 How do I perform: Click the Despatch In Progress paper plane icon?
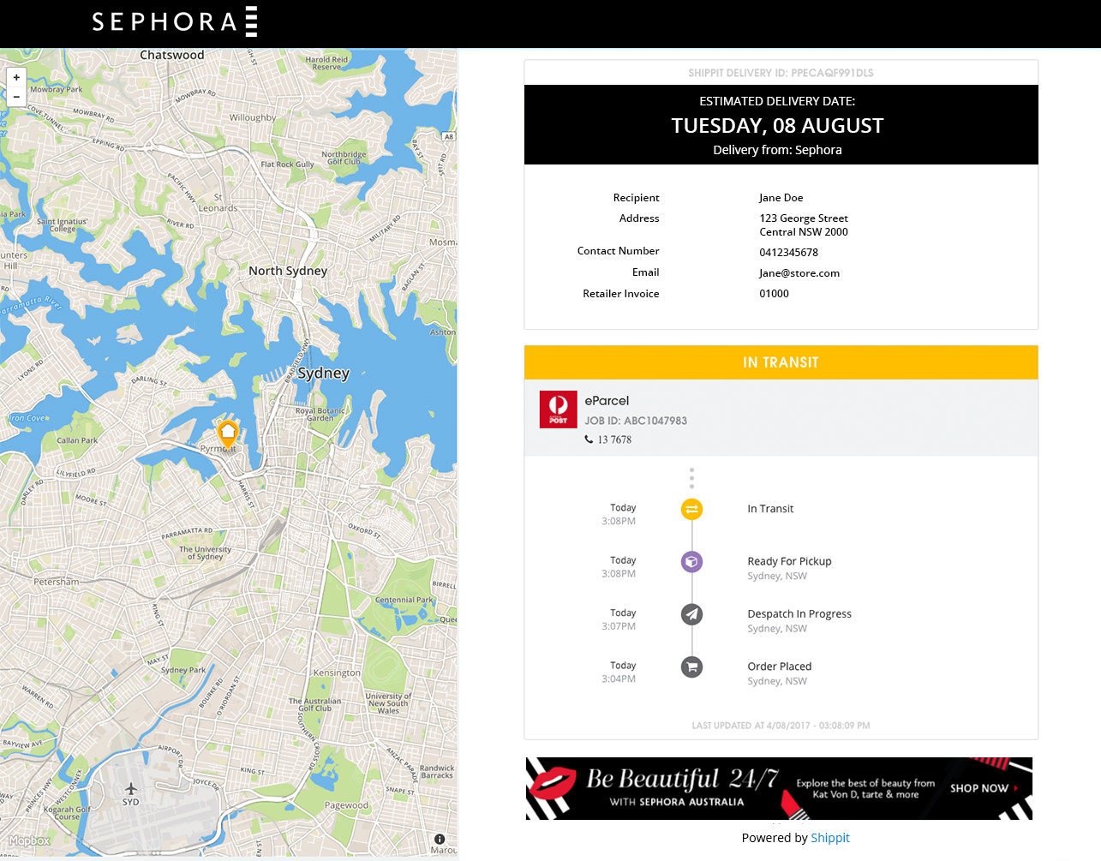point(691,614)
